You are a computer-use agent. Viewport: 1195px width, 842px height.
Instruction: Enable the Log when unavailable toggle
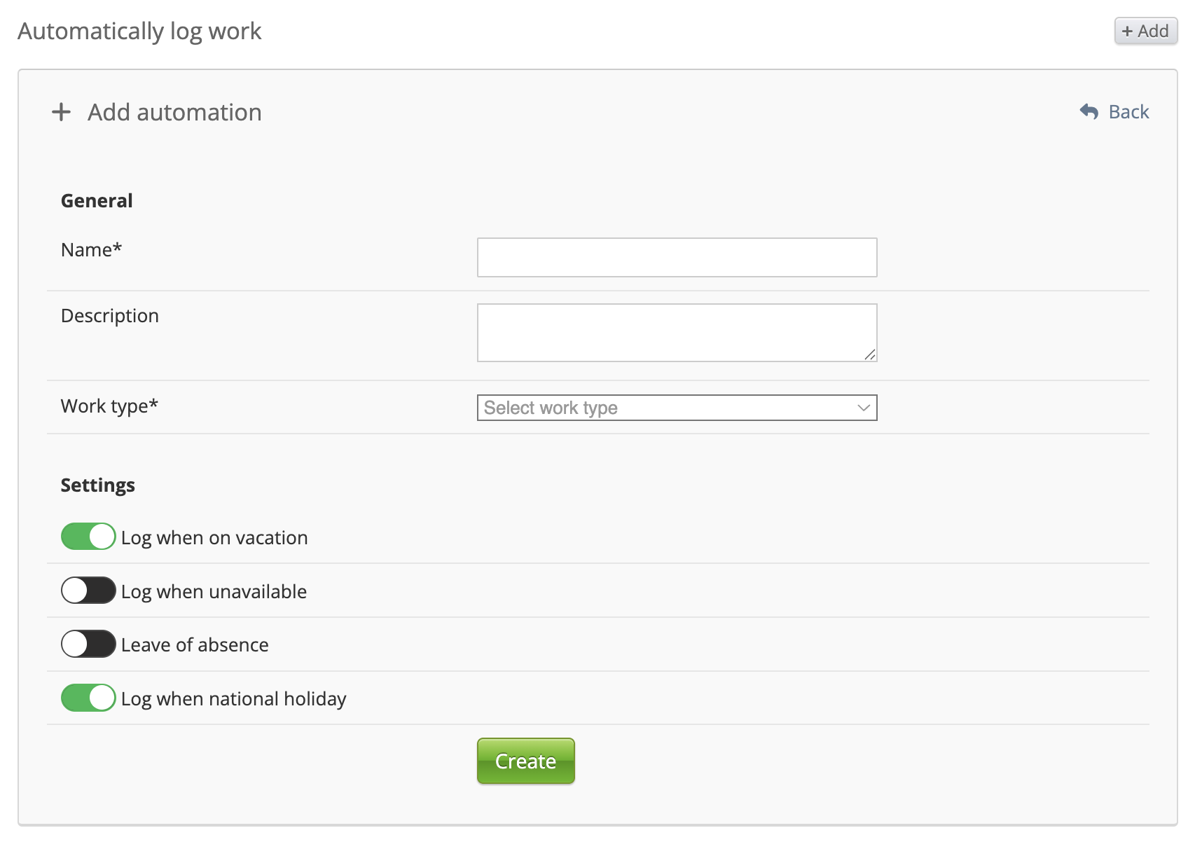pos(88,591)
